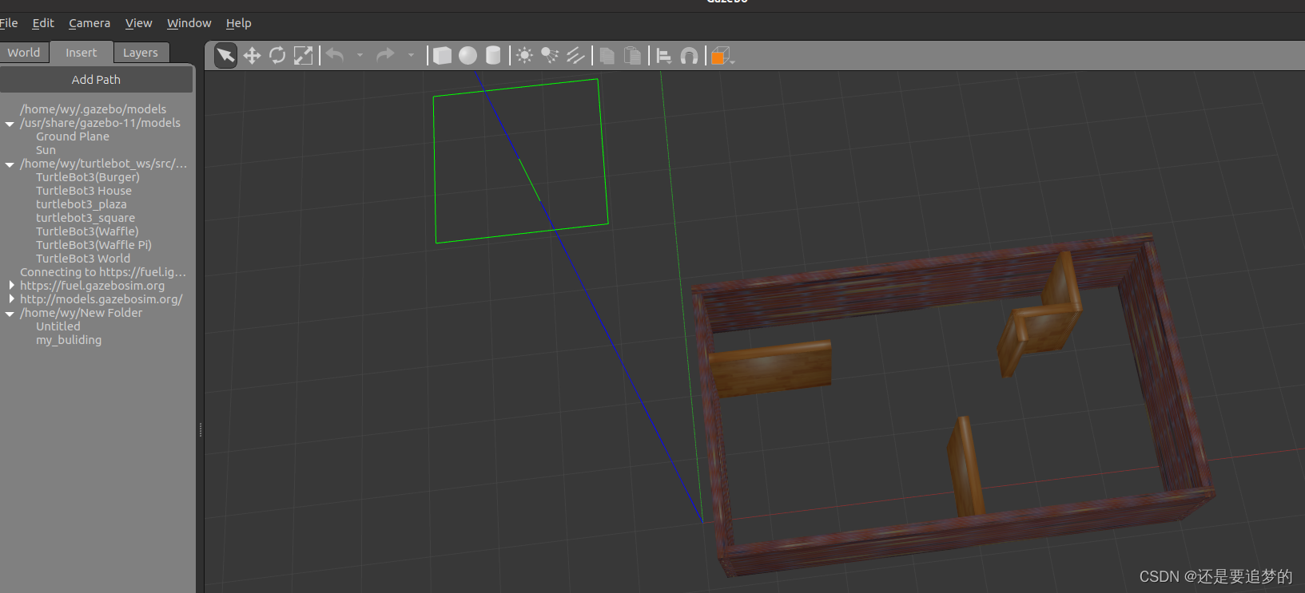Open the File menu
Screen dimensions: 1305x593
click(9, 23)
